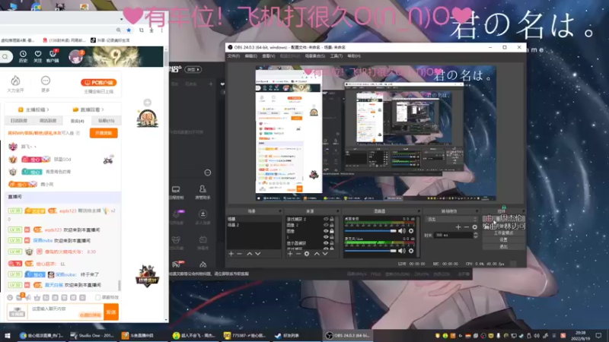Pop out the OBS Scenes panel dock icon

(279, 211)
